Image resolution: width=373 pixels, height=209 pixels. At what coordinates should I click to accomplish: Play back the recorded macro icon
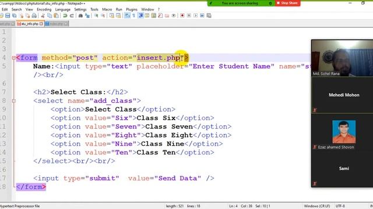196,16
